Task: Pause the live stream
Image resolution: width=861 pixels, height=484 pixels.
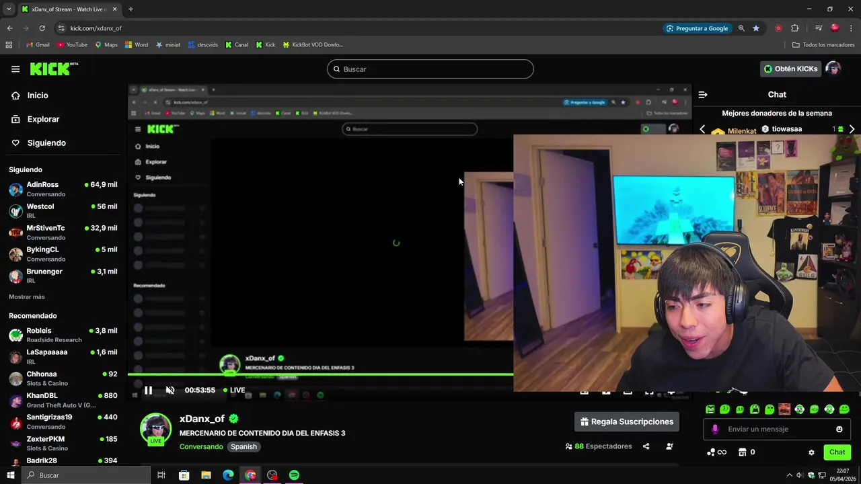Action: [x=148, y=390]
